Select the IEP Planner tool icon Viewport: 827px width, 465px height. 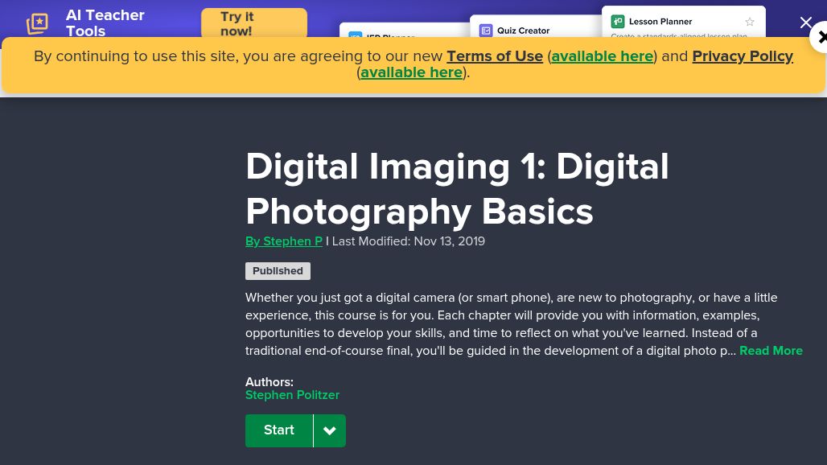coord(355,38)
